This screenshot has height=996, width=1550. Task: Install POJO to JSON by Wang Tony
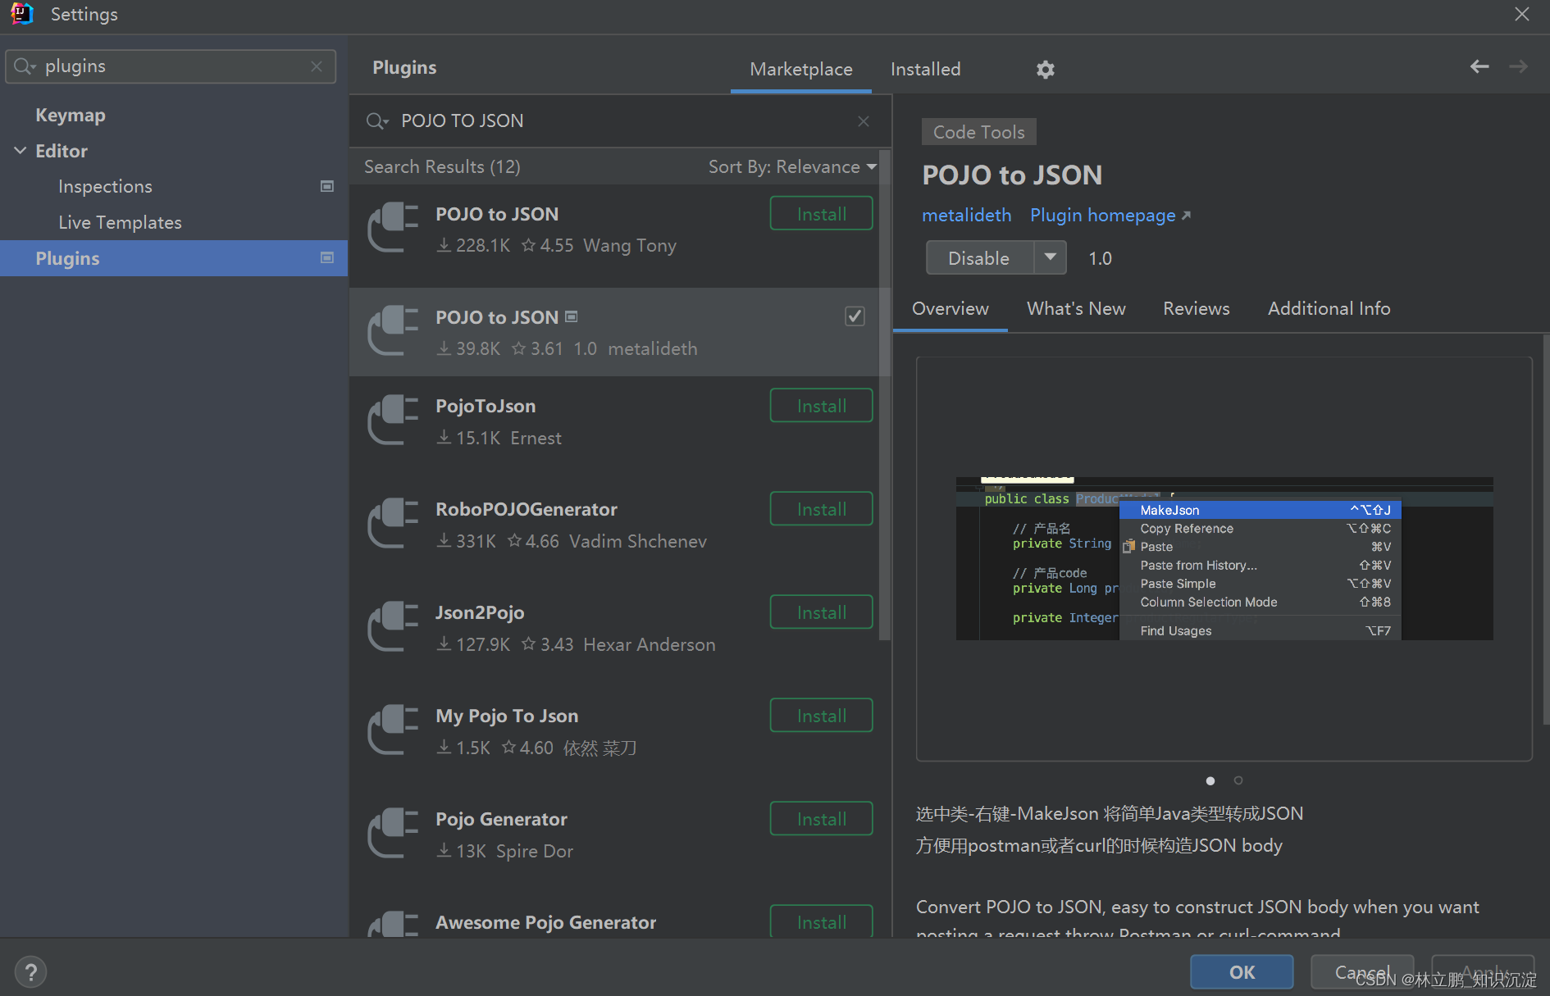821,214
